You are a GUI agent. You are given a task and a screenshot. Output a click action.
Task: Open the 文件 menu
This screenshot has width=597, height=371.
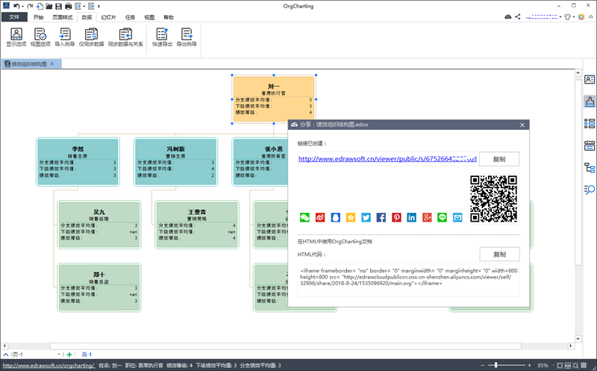coord(13,16)
